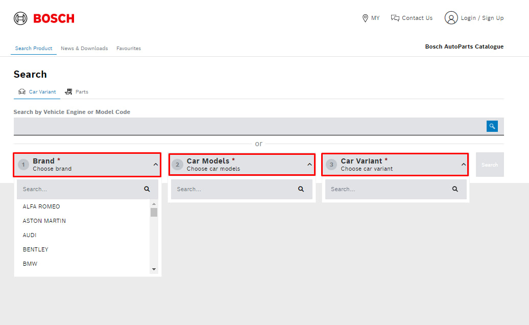Click the Bosch logo

44,18
